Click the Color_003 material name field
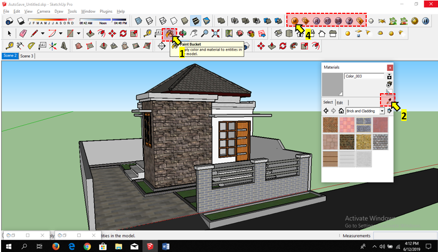This screenshot has width=438, height=252. click(364, 76)
